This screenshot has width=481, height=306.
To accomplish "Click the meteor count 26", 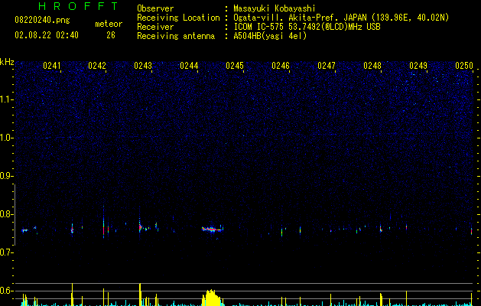I will 111,35.
